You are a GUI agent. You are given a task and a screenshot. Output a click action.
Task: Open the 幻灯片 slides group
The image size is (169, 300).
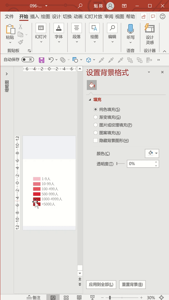pos(41,33)
